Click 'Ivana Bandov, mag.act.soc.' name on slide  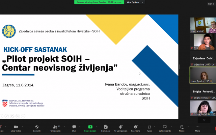coord(128,84)
